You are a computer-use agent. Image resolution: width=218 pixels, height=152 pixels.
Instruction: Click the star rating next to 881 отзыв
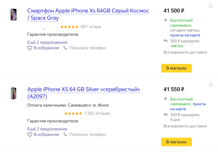(x=69, y=27)
